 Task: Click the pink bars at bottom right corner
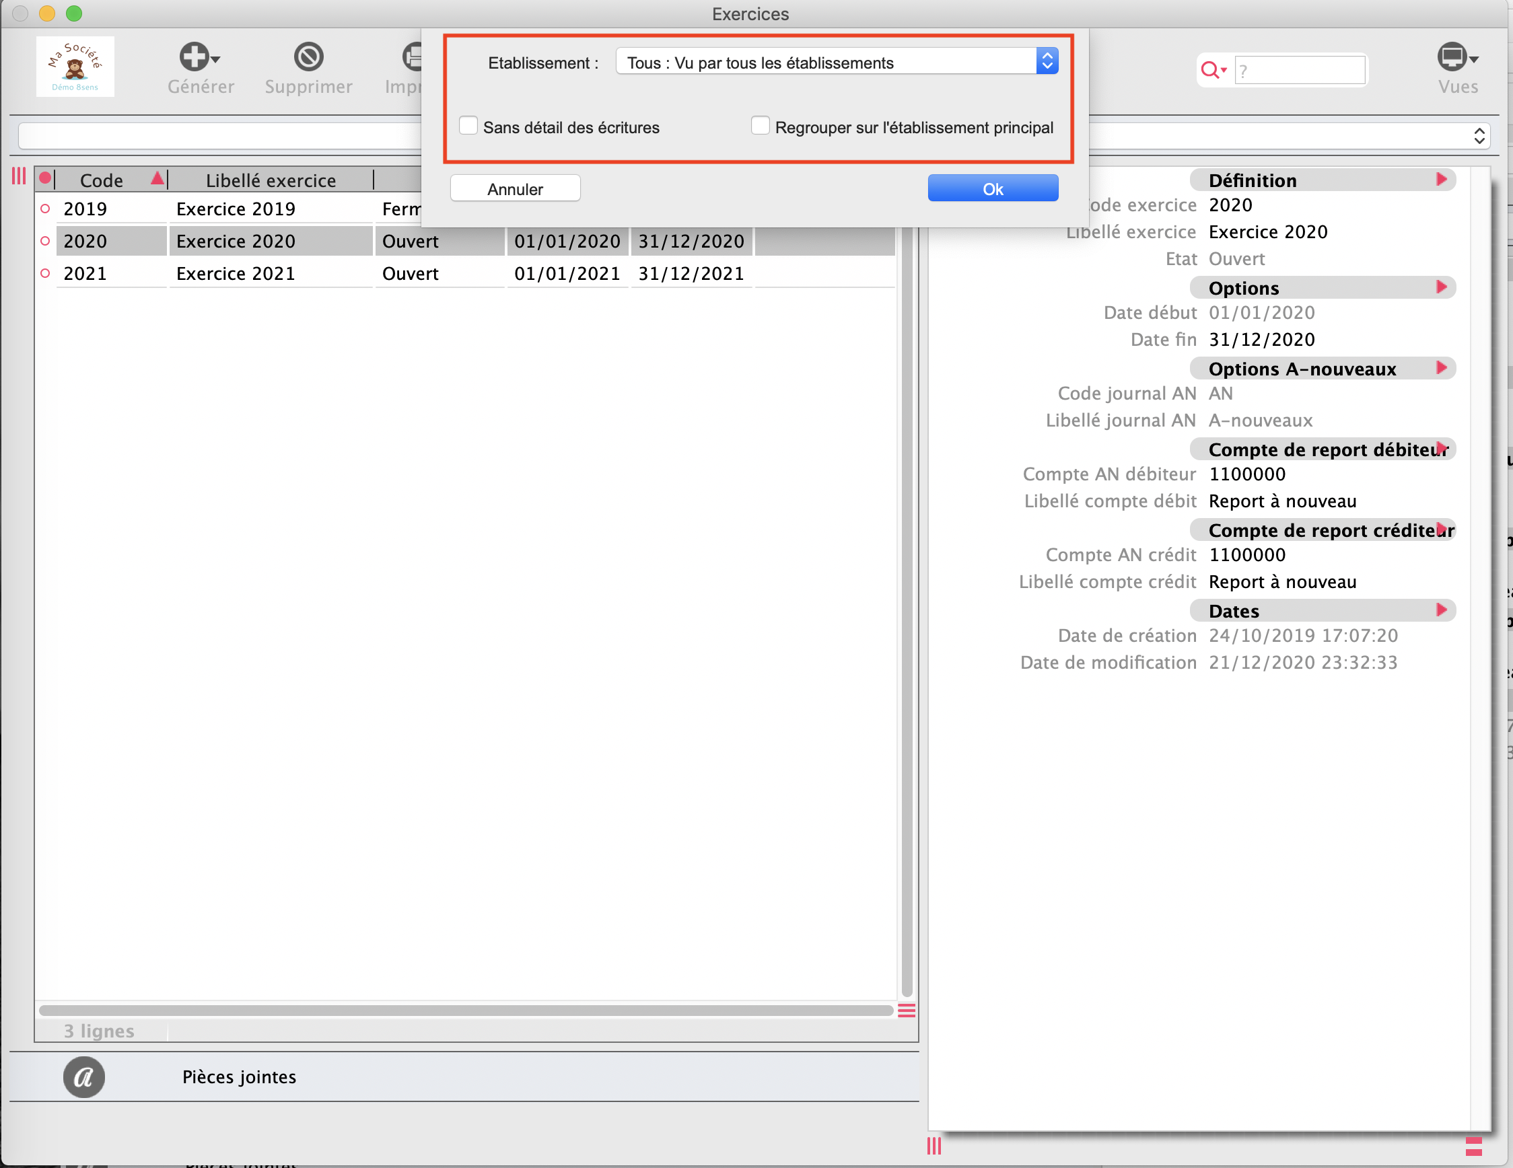(1473, 1146)
